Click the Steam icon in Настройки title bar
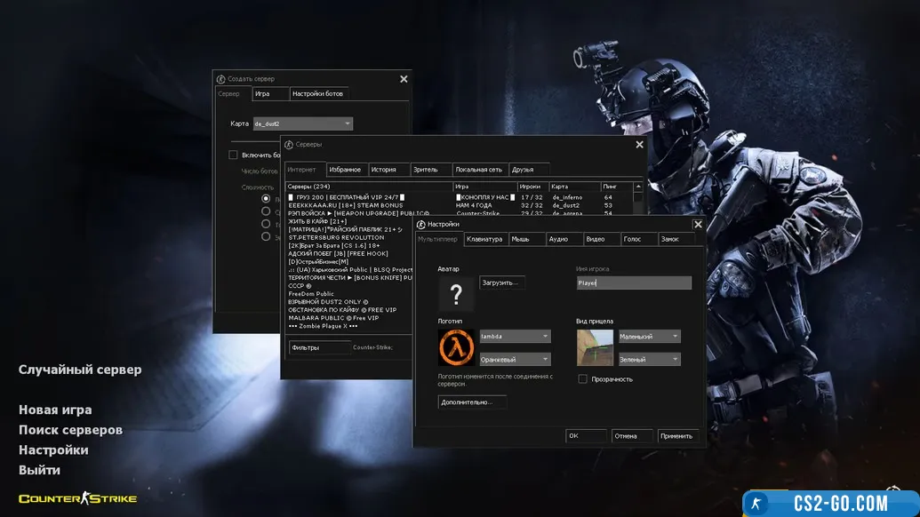This screenshot has height=517, width=920. coord(421,225)
